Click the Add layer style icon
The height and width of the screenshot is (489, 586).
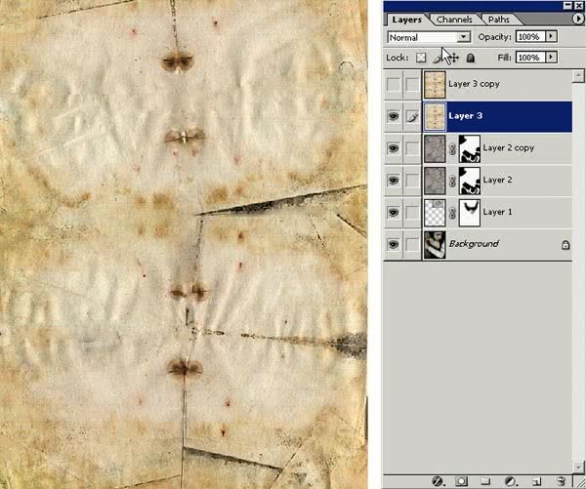pyautogui.click(x=439, y=481)
